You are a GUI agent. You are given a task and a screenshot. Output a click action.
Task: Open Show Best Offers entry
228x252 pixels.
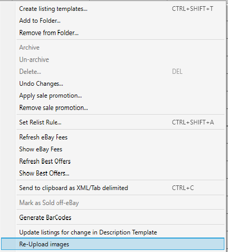(x=112, y=174)
